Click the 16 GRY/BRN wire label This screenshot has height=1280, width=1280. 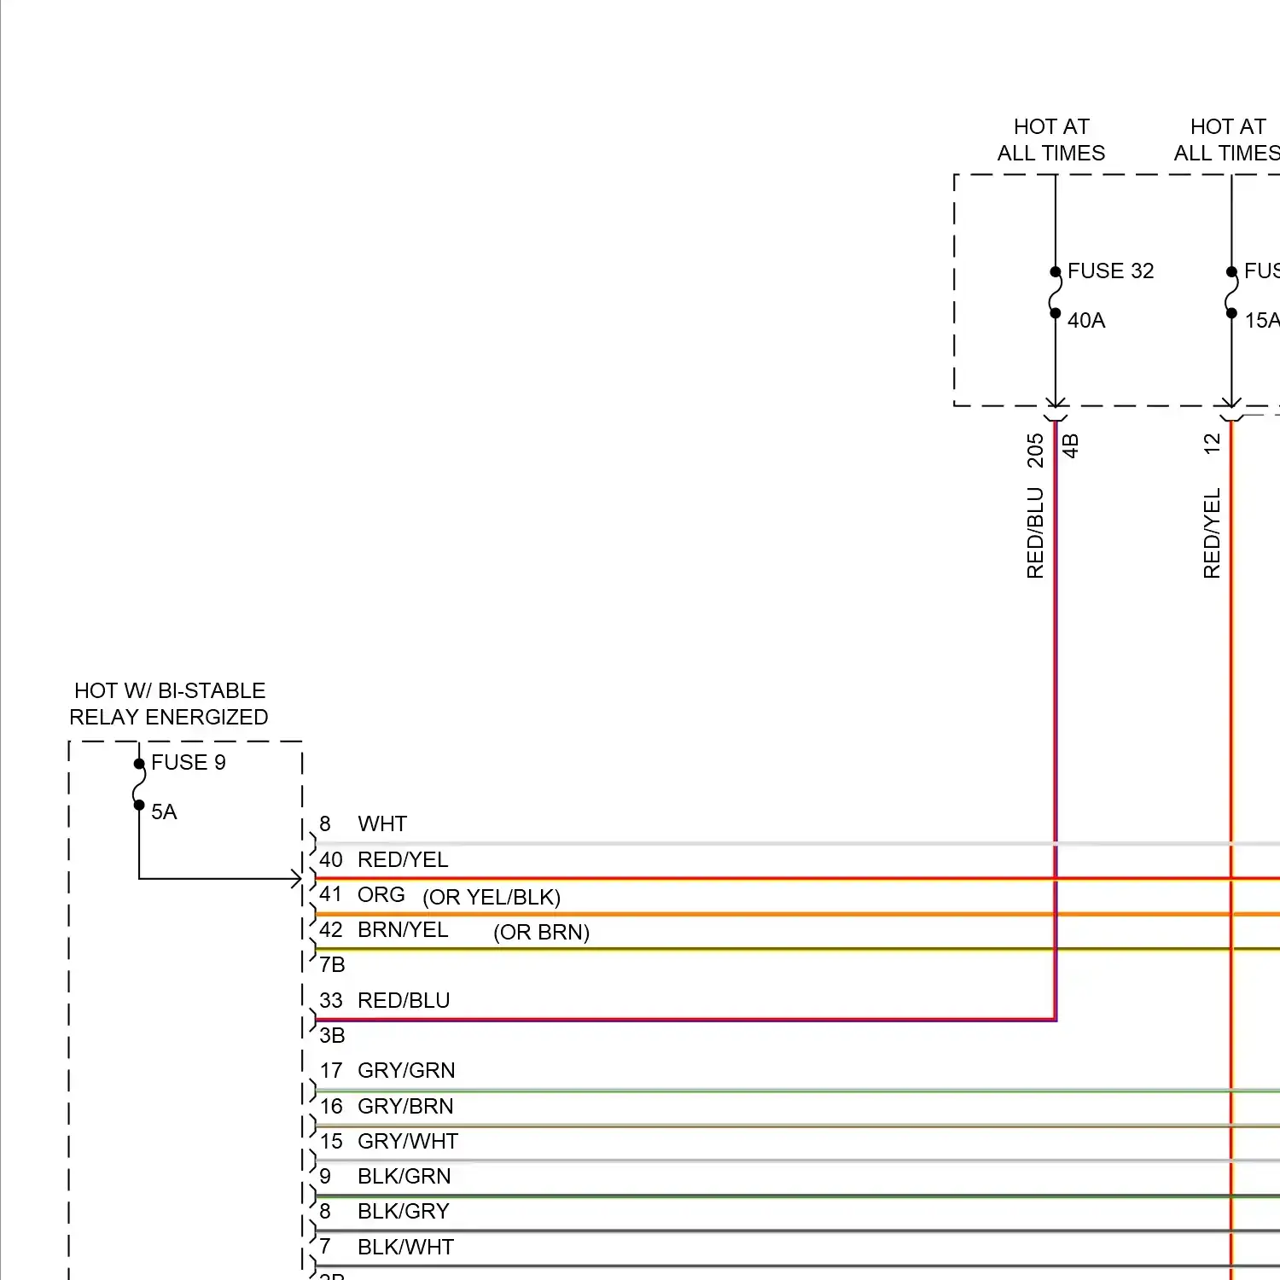[x=386, y=1106]
